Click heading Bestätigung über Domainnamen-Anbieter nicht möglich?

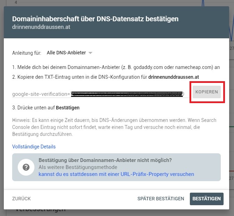pos(105,160)
